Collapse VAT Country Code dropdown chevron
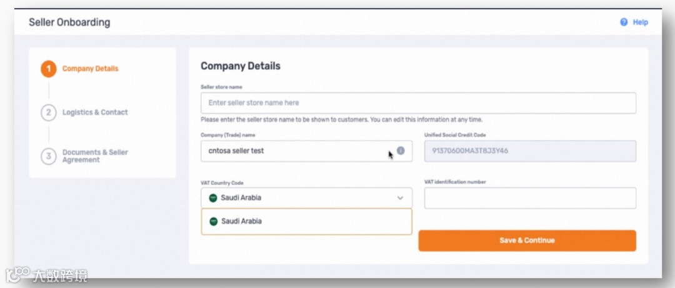 point(400,198)
